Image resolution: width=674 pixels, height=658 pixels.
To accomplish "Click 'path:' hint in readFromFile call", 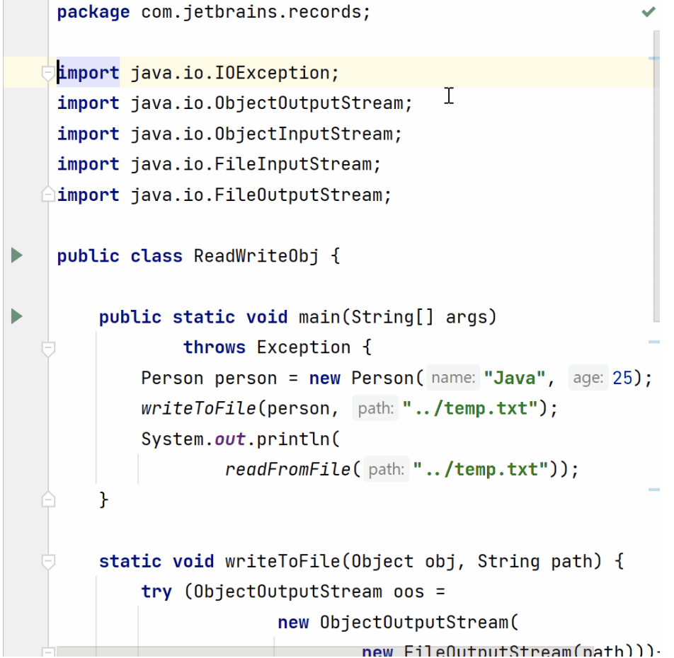I will 386,470.
